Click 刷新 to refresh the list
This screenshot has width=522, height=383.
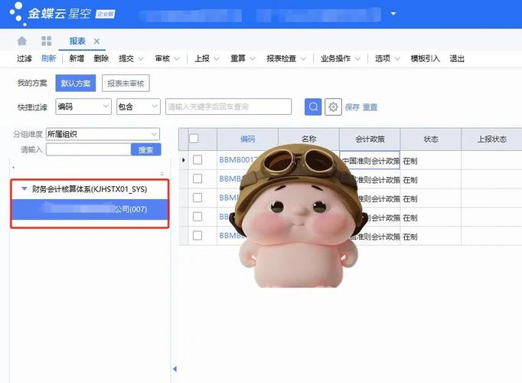click(x=49, y=59)
